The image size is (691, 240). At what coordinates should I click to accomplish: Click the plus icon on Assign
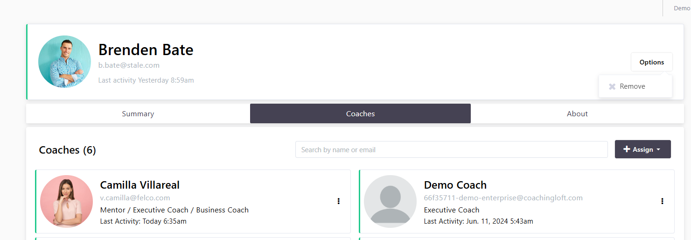click(627, 149)
